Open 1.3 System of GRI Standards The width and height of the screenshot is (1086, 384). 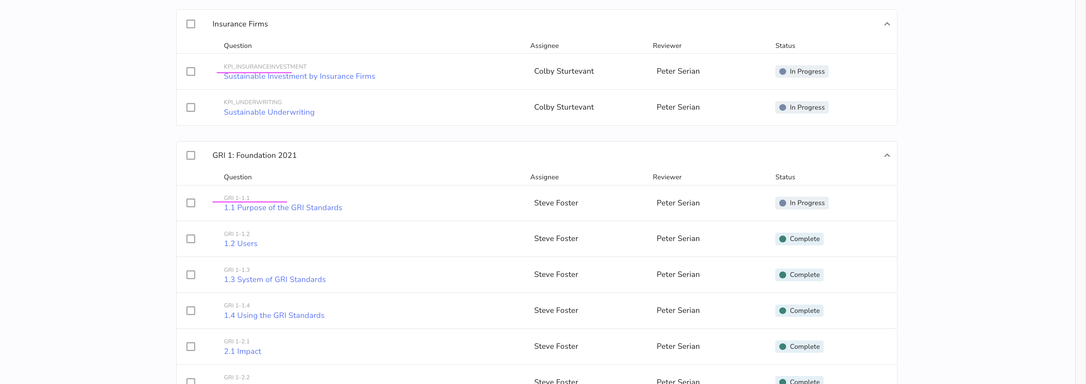[274, 279]
